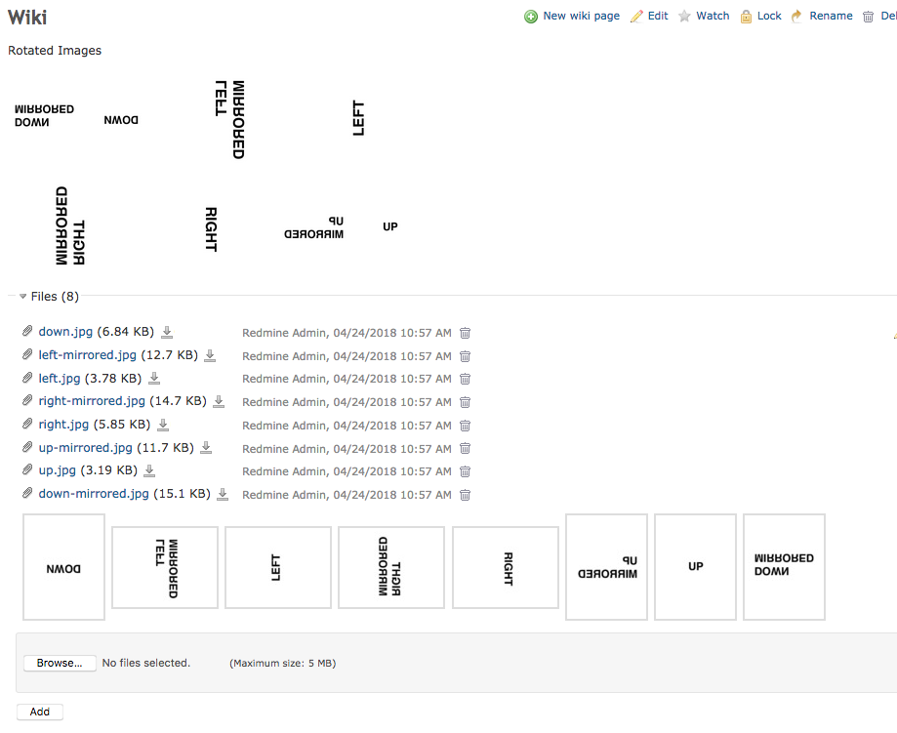This screenshot has width=897, height=733.
Task: Click the Add button
Action: click(39, 712)
